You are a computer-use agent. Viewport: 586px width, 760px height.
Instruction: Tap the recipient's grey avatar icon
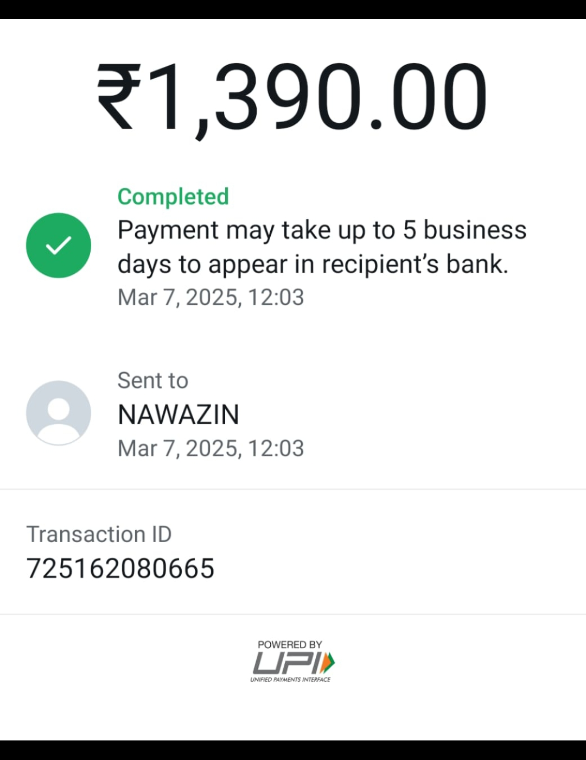click(59, 413)
